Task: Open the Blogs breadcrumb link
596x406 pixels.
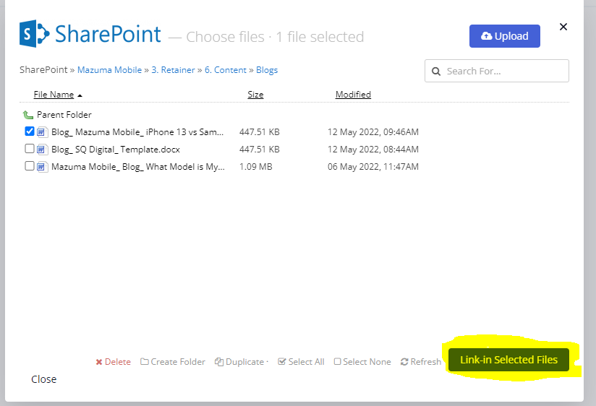Action: pyautogui.click(x=267, y=70)
